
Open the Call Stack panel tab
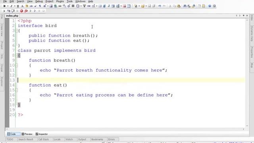click(44, 139)
